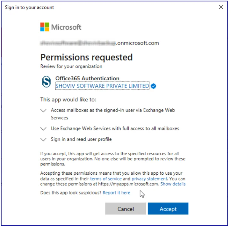Image resolution: width=231 pixels, height=226 pixels.
Task: Open the privacy statement link
Action: [x=149, y=179]
